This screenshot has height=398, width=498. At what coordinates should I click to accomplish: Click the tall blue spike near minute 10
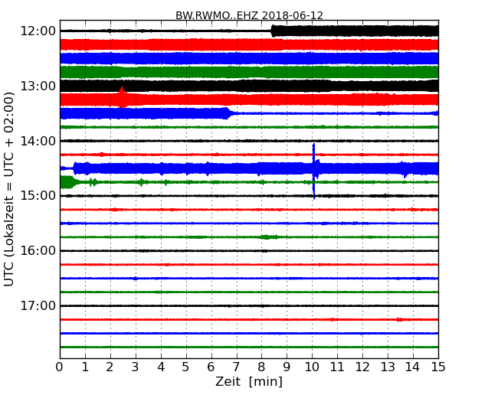314,171
